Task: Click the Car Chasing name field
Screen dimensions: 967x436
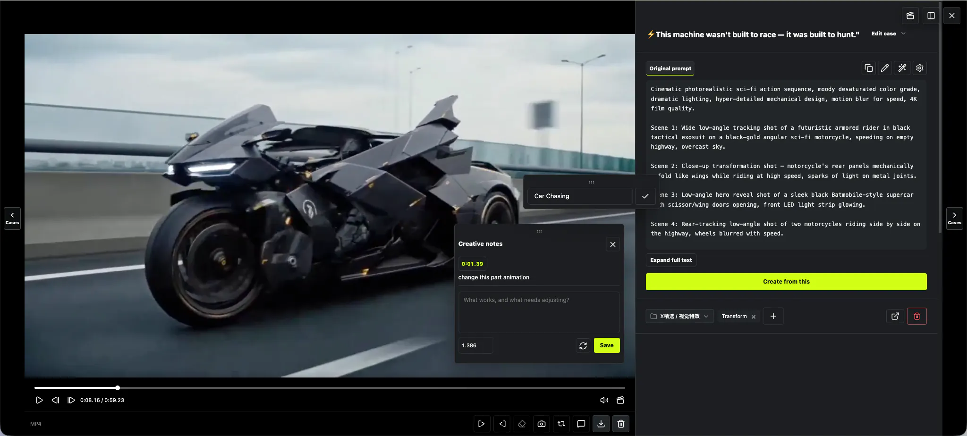Action: click(580, 196)
